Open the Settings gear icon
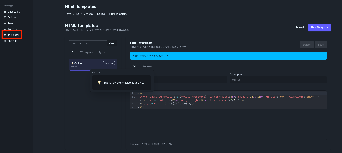 click(x=5, y=41)
